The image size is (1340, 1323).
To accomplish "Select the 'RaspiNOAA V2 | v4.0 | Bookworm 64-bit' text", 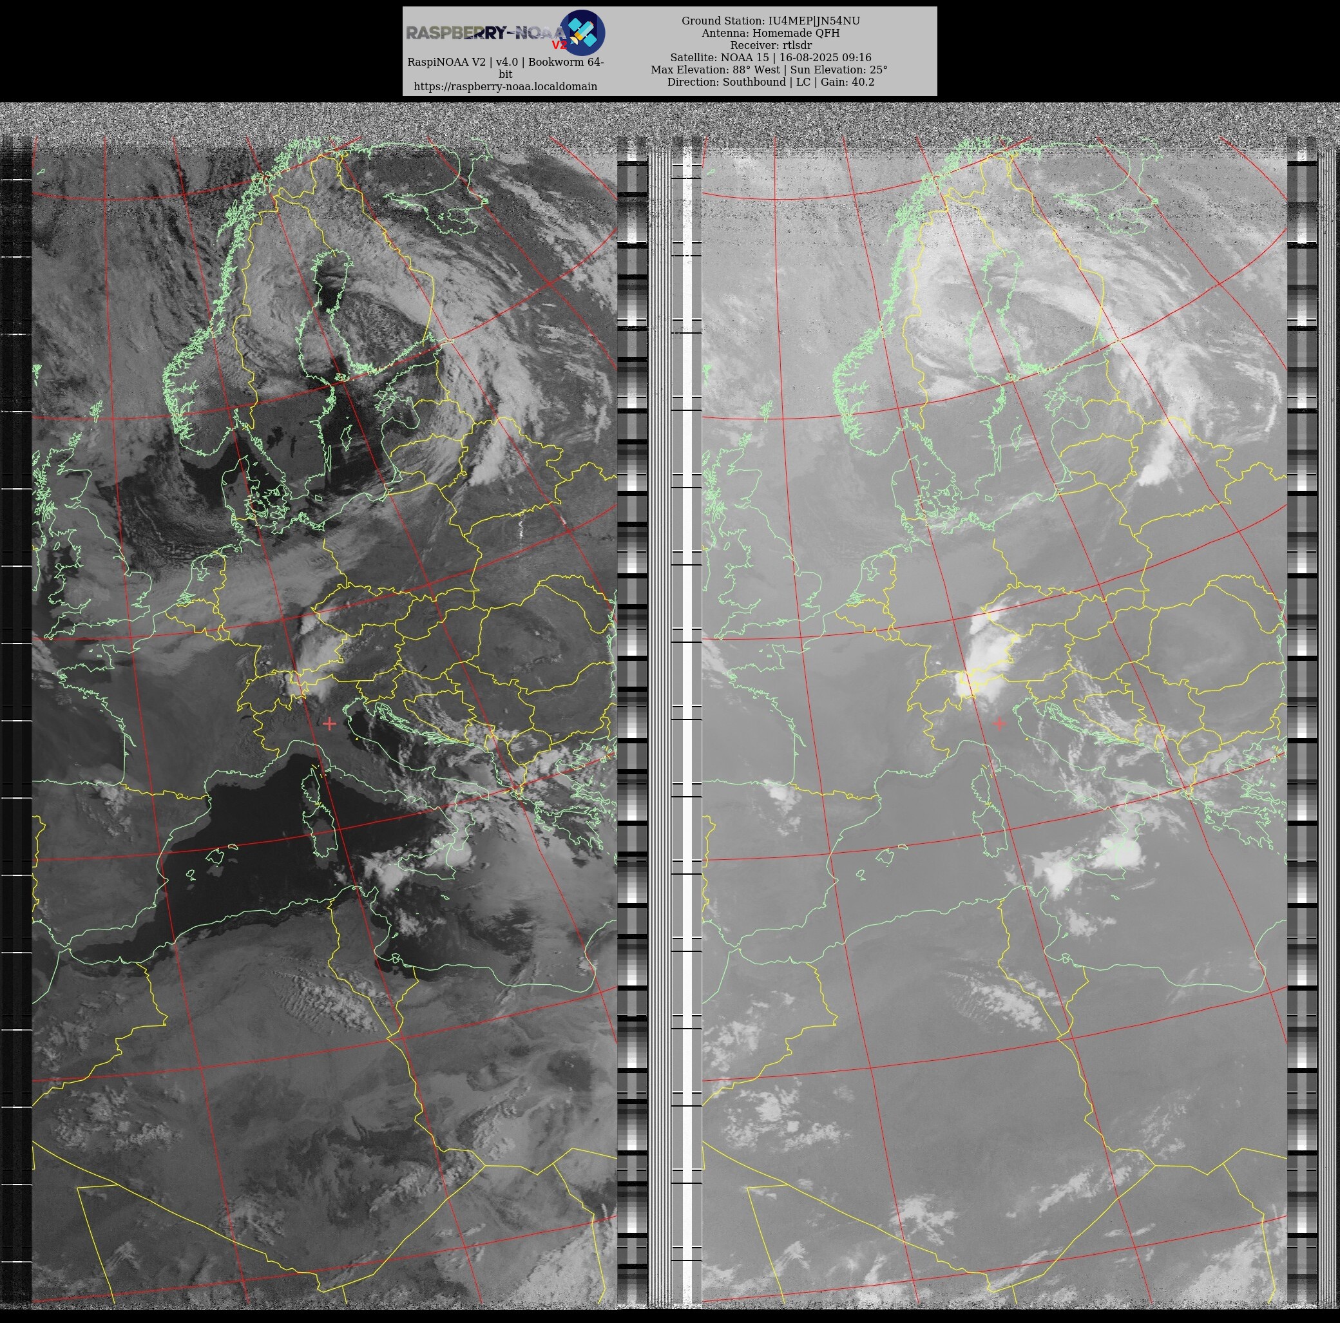I will [x=505, y=68].
